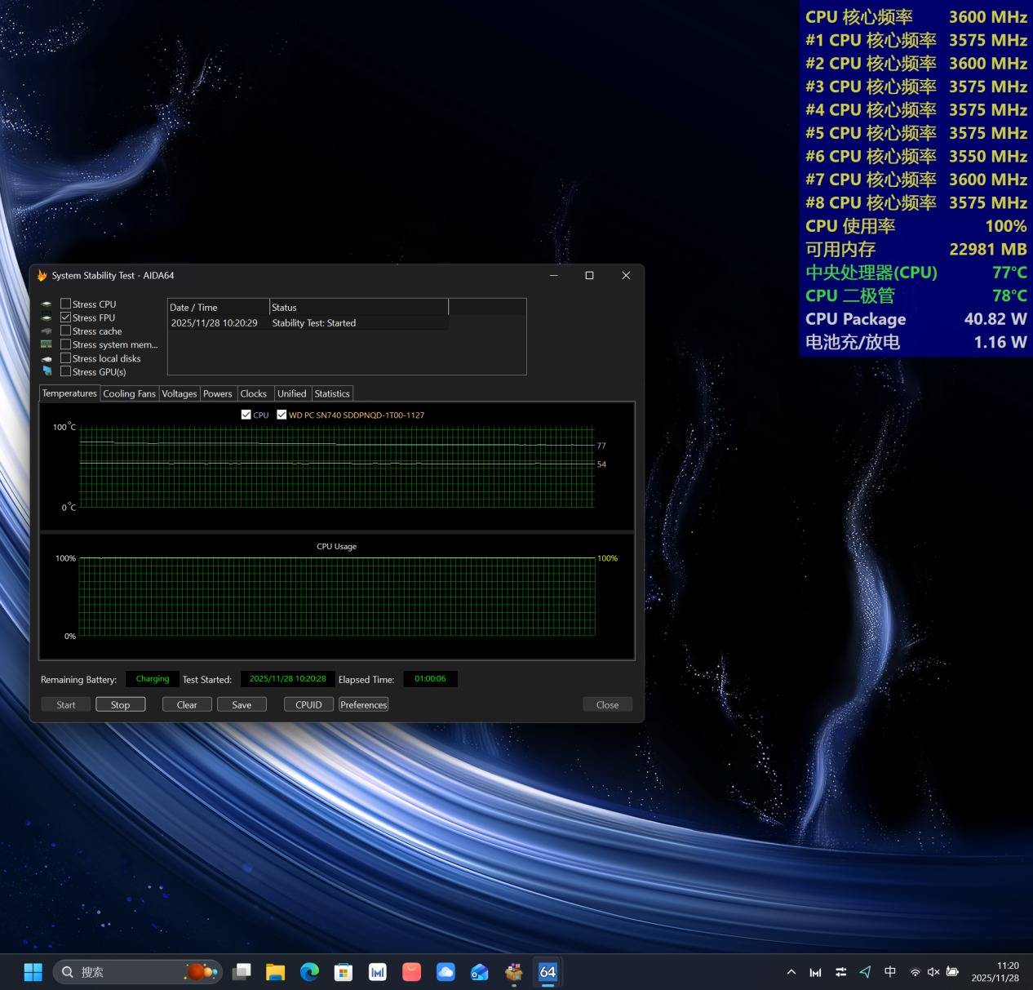Open the Outlook app from the taskbar

479,971
